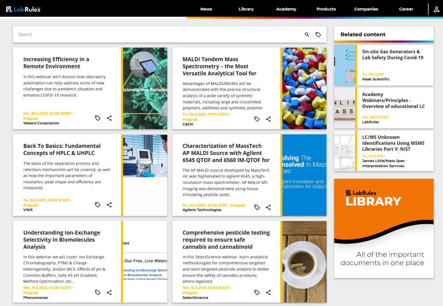Open MALDI Tandem Mass Spectrometry title
This screenshot has width=443, height=306.
[x=219, y=66]
